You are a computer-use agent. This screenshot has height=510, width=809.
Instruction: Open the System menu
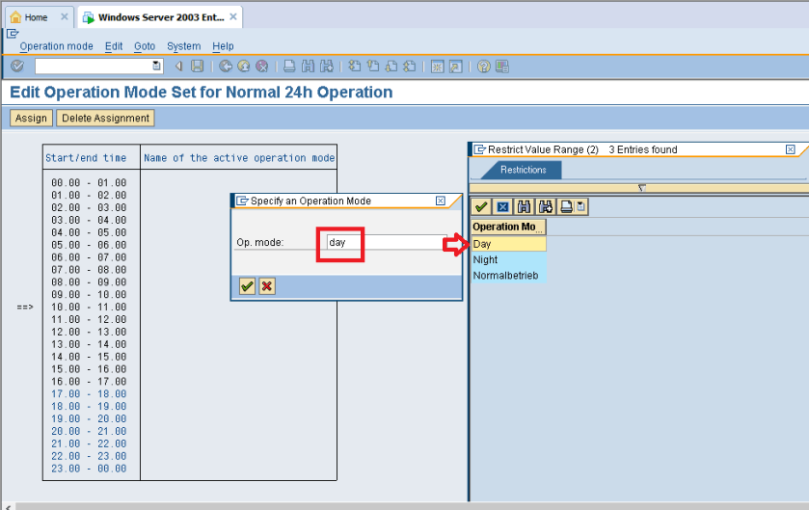(x=183, y=46)
